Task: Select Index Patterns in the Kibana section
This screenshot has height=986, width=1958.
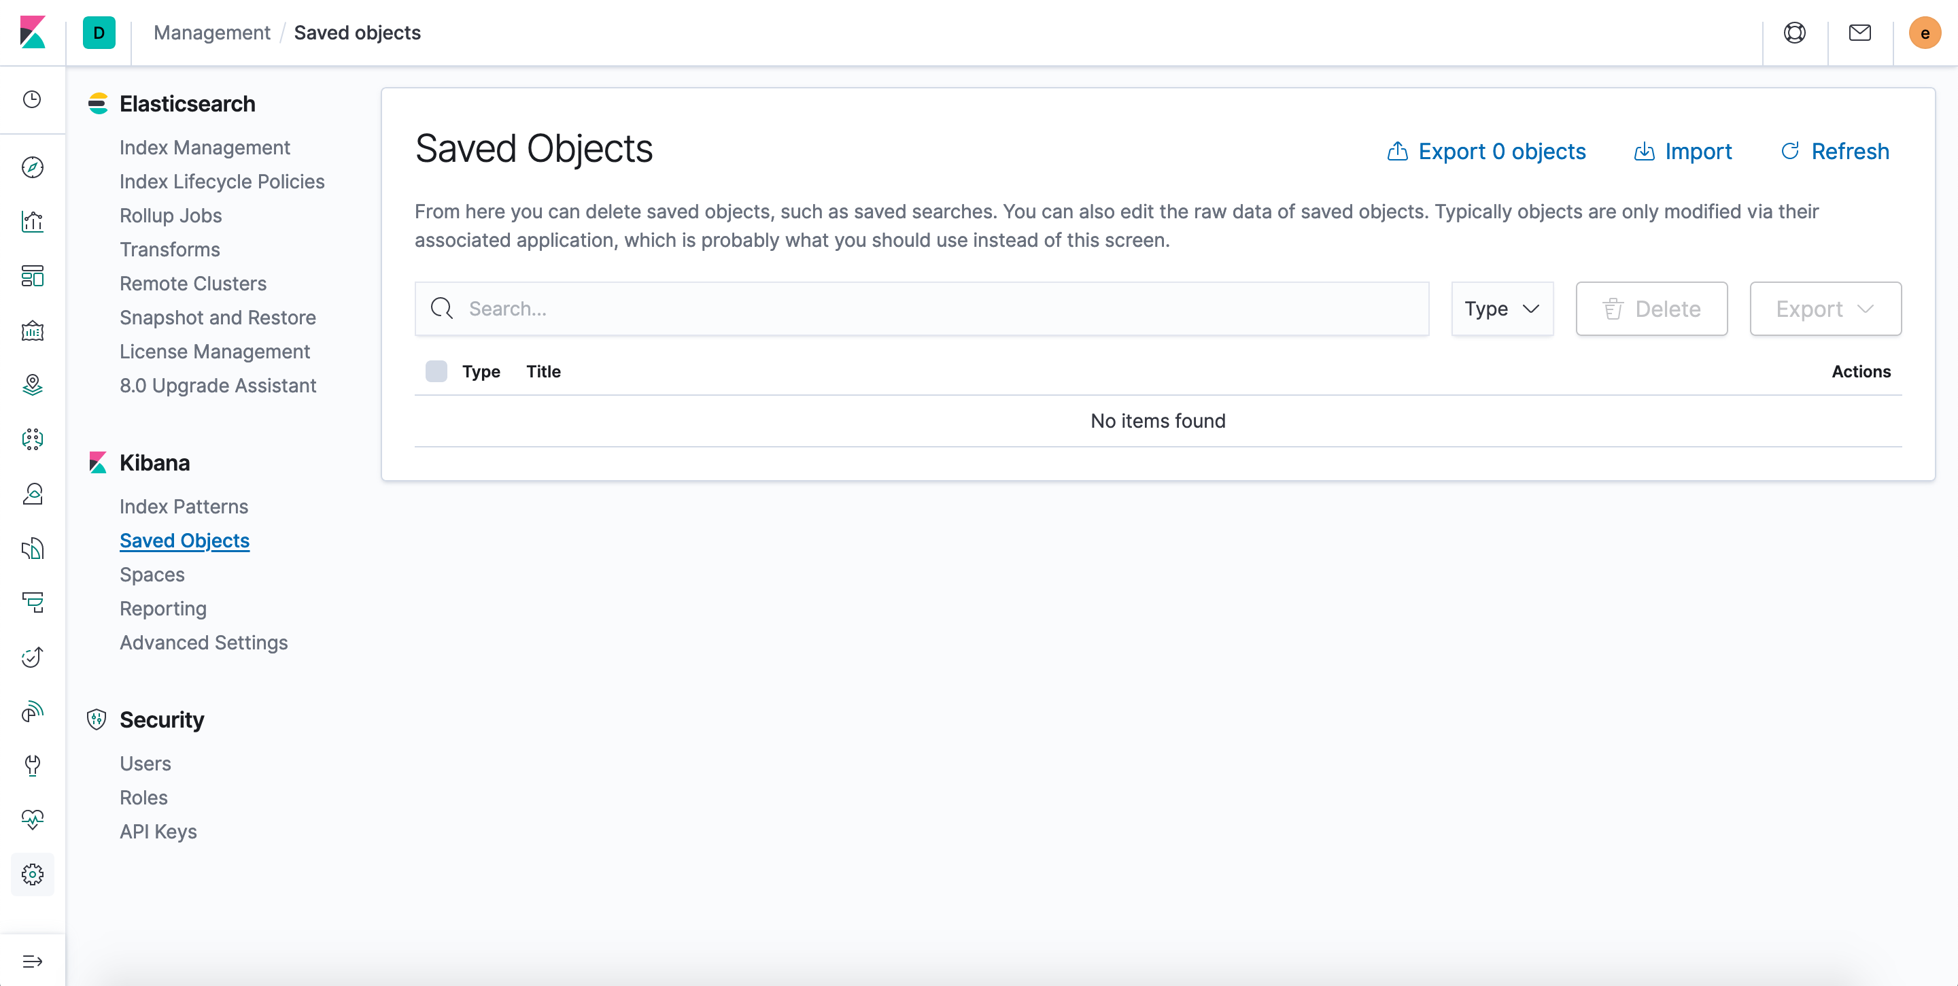Action: (x=183, y=505)
